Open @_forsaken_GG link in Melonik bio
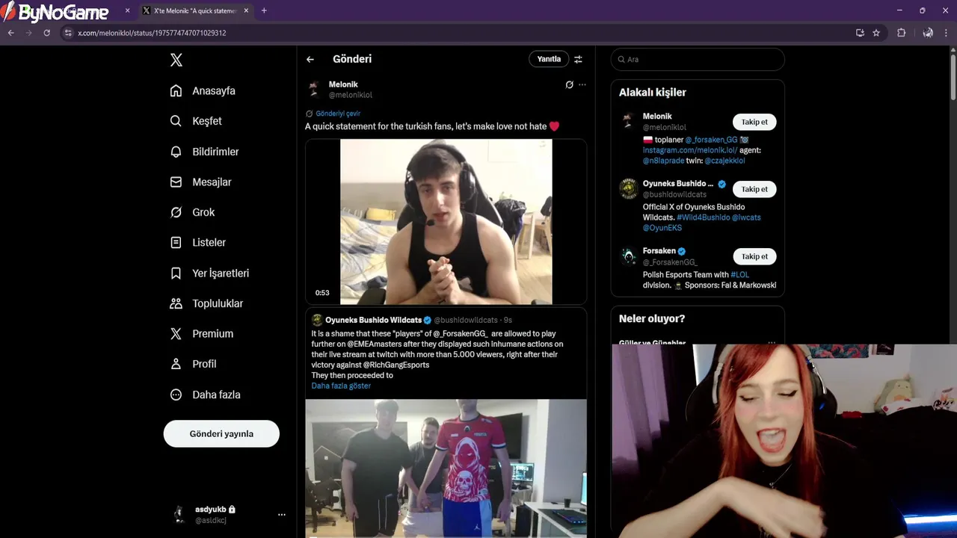 711,140
